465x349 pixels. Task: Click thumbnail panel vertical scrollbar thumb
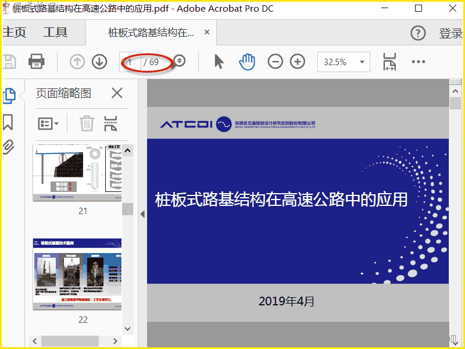point(127,209)
